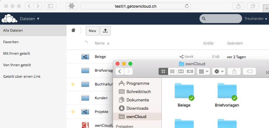The width and height of the screenshot is (269, 128).
Task: Toggle Safari sidebar button
Action: 50,6
